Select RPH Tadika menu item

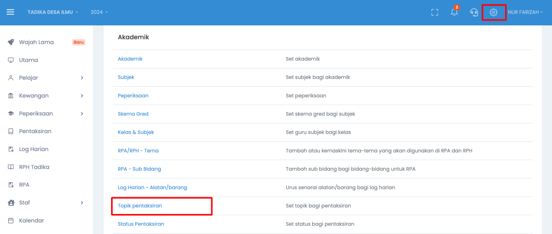(34, 167)
